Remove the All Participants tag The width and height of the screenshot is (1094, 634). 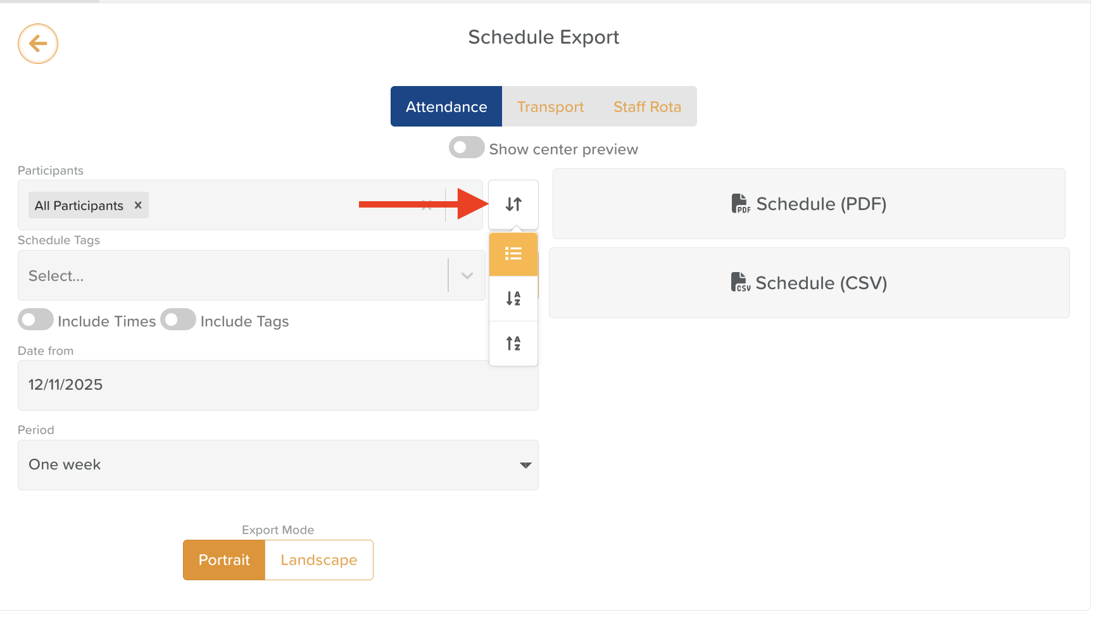[138, 205]
